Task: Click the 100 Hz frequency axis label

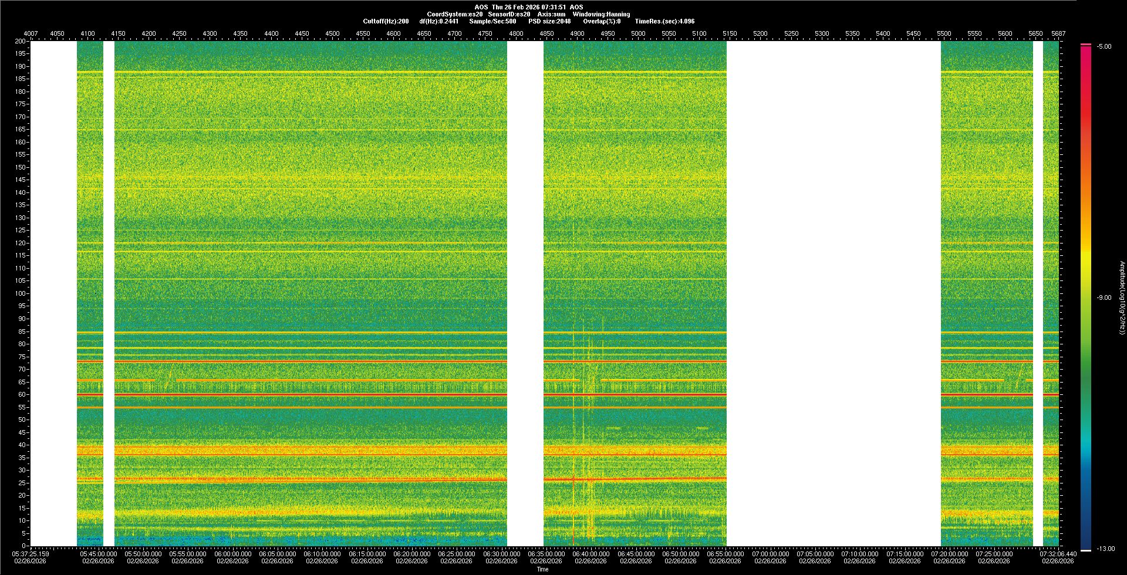Action: 20,293
